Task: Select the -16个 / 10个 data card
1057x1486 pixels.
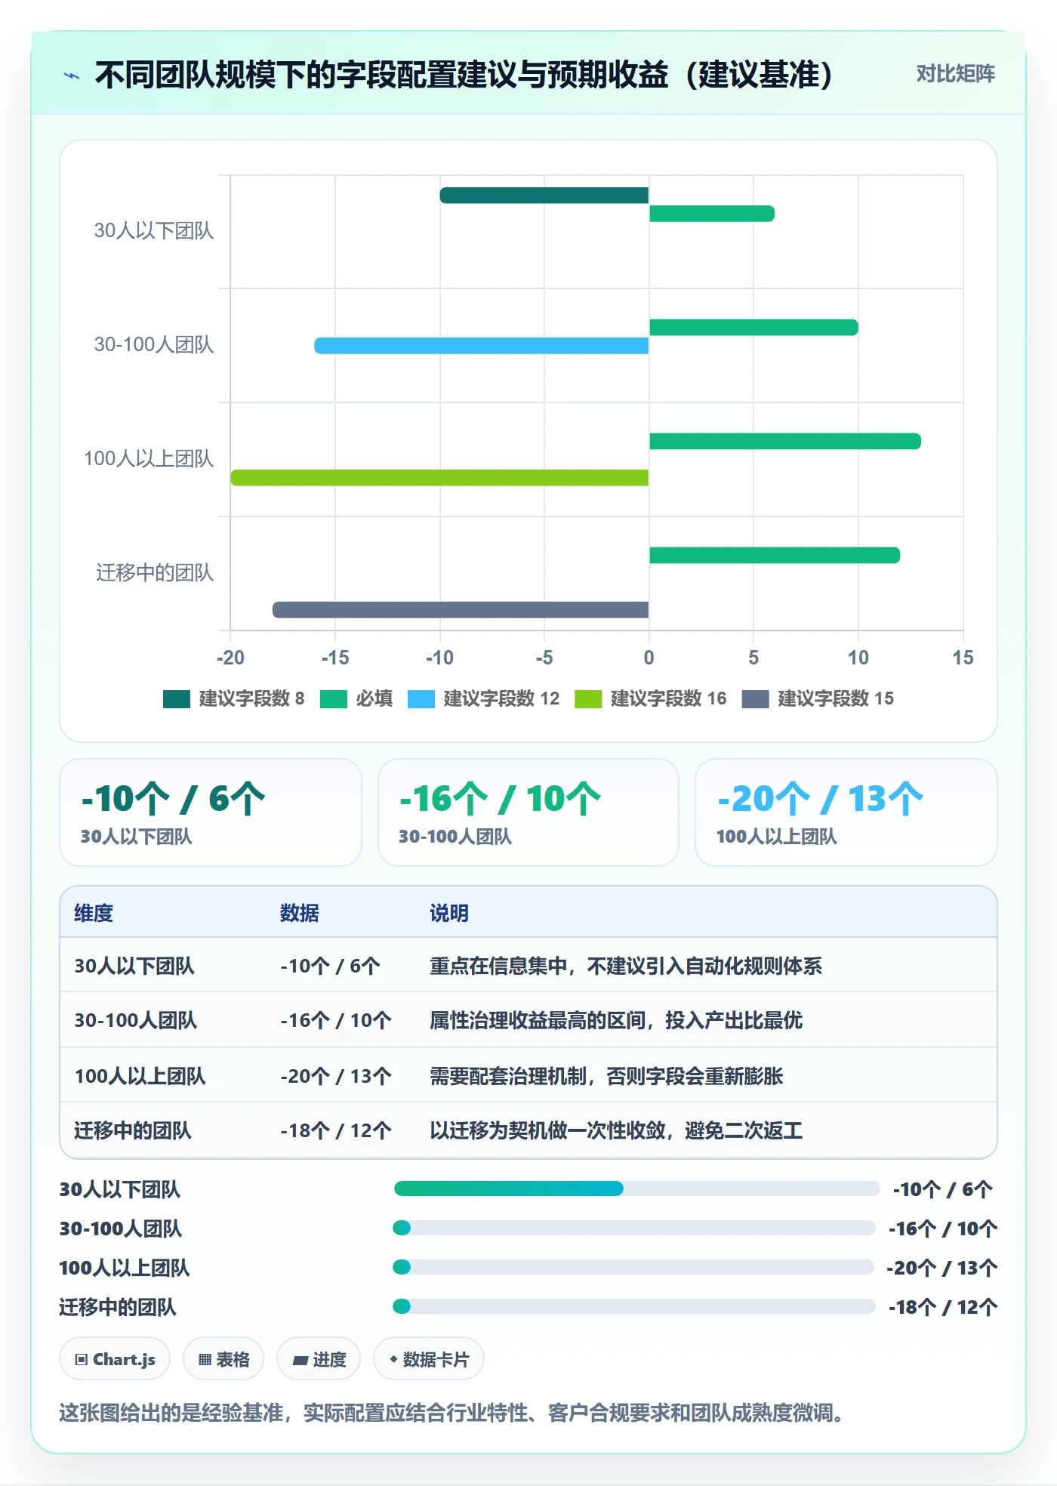Action: [x=528, y=812]
